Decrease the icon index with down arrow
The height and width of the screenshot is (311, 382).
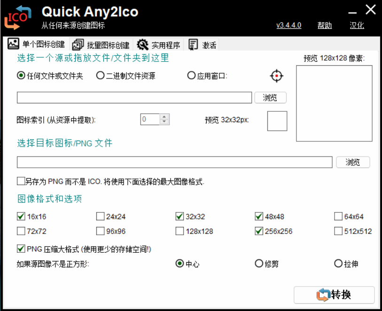[164, 122]
